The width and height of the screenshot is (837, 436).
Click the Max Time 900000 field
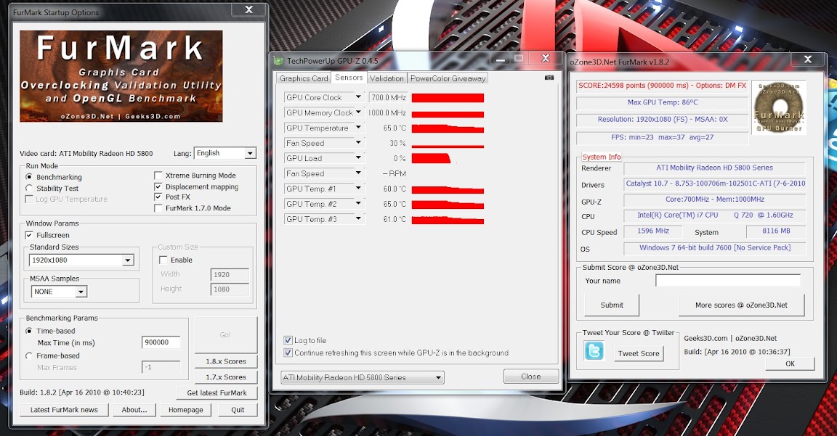coord(161,342)
